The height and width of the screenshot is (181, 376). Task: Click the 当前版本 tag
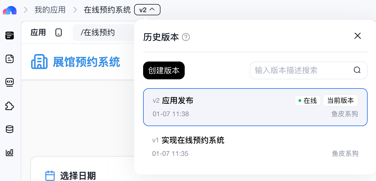(x=341, y=101)
